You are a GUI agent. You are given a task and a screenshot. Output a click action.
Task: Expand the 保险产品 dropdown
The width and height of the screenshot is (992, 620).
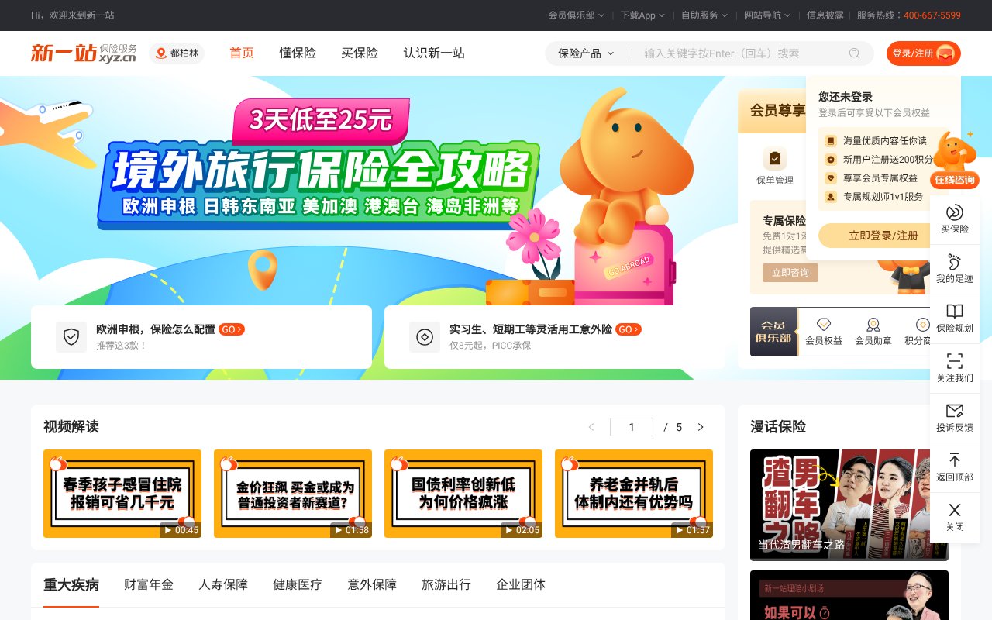coord(582,53)
